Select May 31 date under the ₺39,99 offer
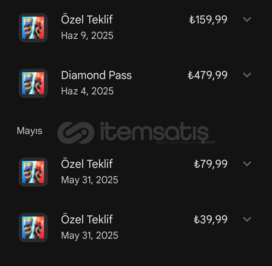The width and height of the screenshot is (272, 266). [90, 235]
